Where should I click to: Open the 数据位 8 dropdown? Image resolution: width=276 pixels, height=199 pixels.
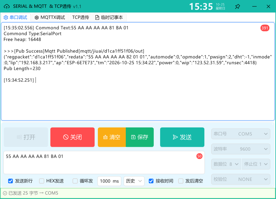(226, 164)
